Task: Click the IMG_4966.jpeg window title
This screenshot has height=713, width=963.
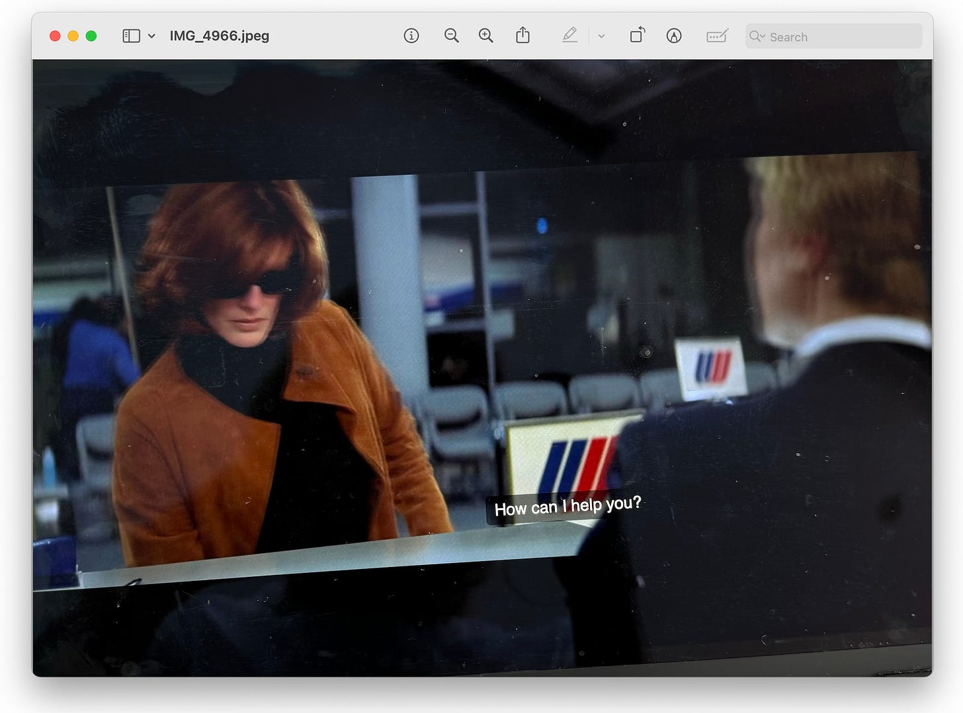Action: coord(219,36)
